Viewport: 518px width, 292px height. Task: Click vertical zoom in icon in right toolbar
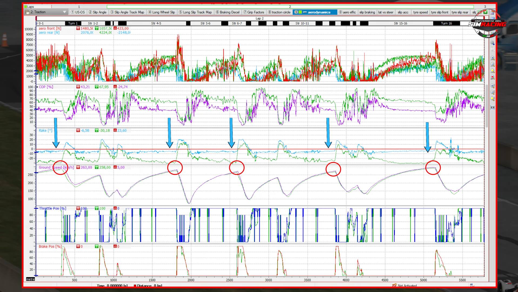coord(492,86)
